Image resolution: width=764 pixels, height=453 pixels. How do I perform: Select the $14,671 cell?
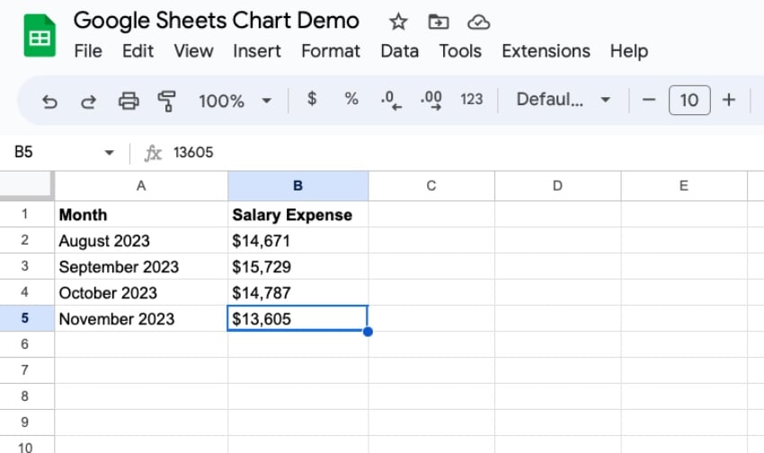tap(298, 240)
